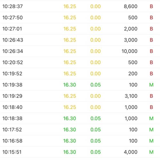Click the 16.25 price at 10:28:37
The height and width of the screenshot is (160, 160).
click(x=70, y=6)
